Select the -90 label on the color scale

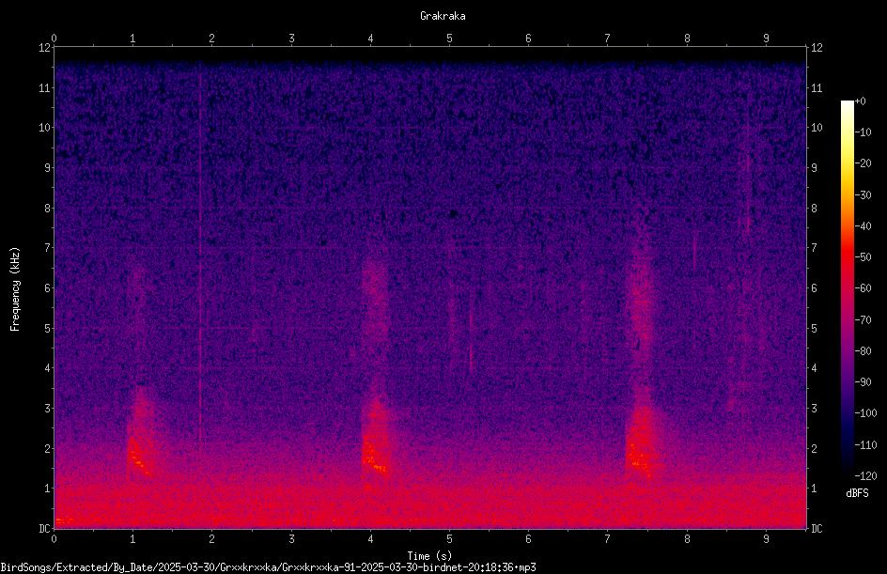click(863, 382)
